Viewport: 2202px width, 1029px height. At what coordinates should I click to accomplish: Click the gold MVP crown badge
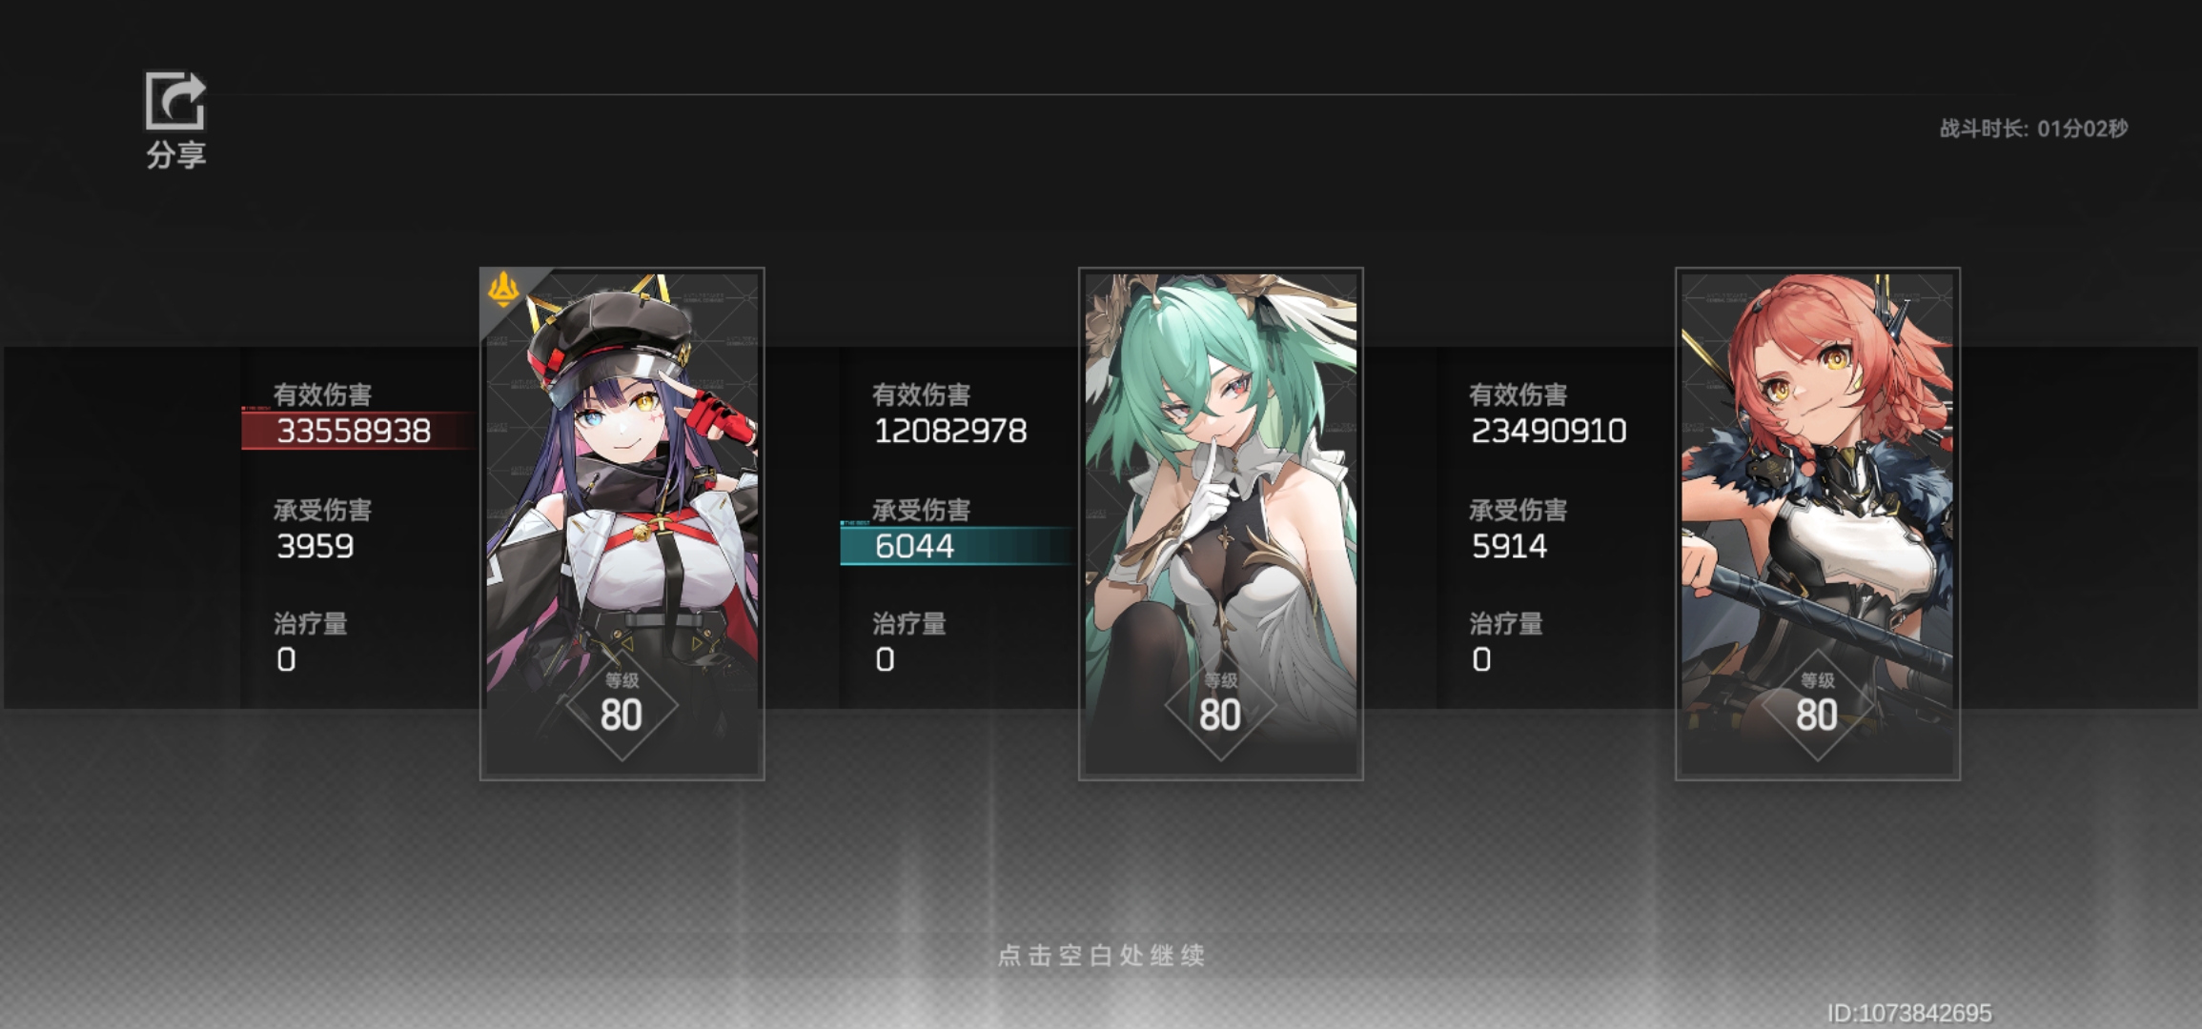point(503,289)
